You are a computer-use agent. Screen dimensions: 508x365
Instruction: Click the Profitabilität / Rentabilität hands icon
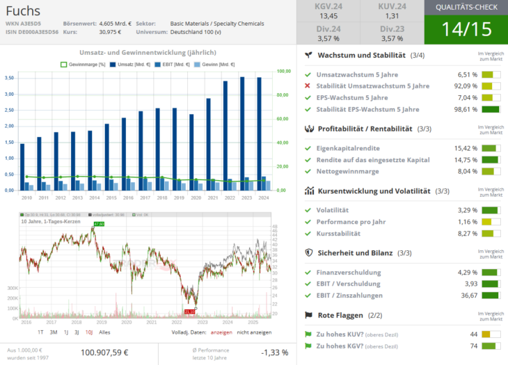(309, 129)
